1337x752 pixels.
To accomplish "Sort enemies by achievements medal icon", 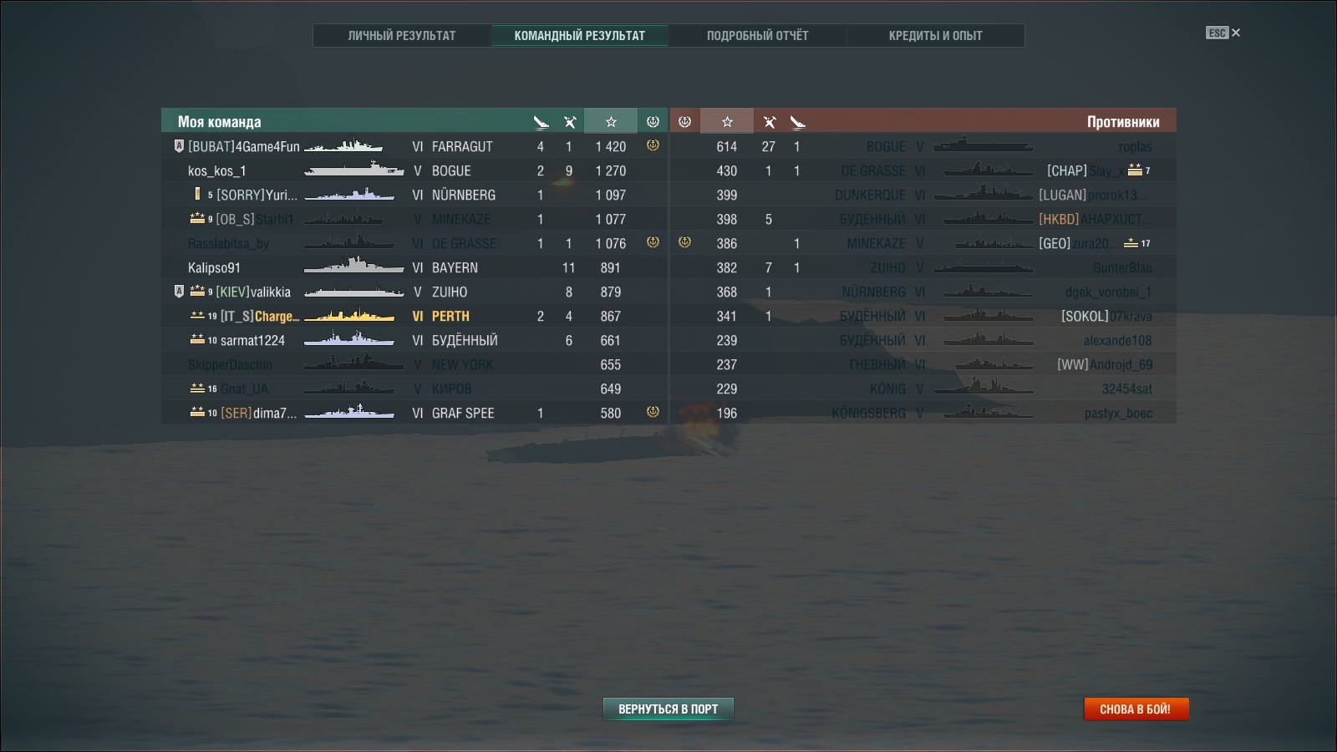I will 684,122.
